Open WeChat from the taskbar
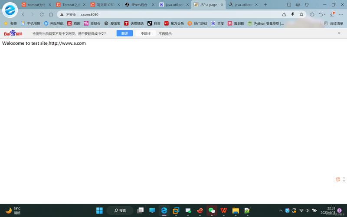347x217 pixels. click(x=212, y=210)
